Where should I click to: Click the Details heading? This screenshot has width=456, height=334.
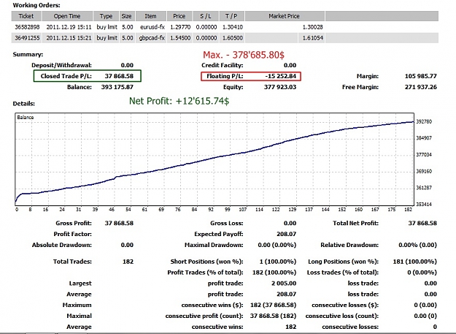tap(24, 104)
